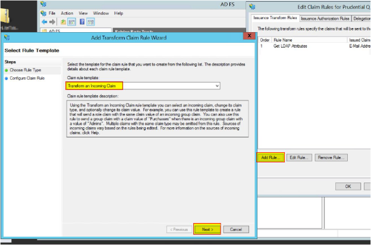
Task: Open the File menu
Action: (52, 12)
